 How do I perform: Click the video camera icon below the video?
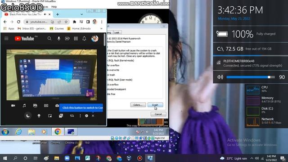13,106
